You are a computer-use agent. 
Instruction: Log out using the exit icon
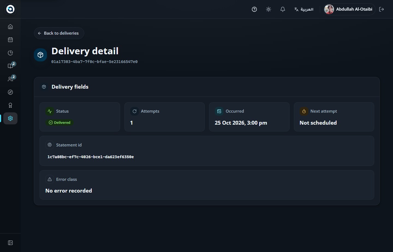tap(382, 9)
